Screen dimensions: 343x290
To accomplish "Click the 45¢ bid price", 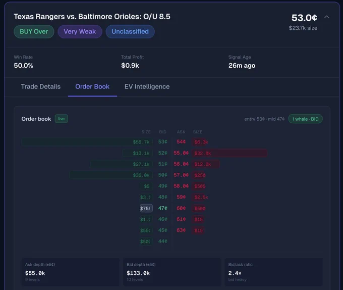I will point(163,230).
